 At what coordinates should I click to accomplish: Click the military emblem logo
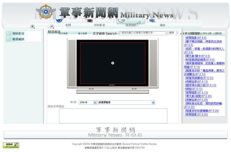(x=46, y=12)
